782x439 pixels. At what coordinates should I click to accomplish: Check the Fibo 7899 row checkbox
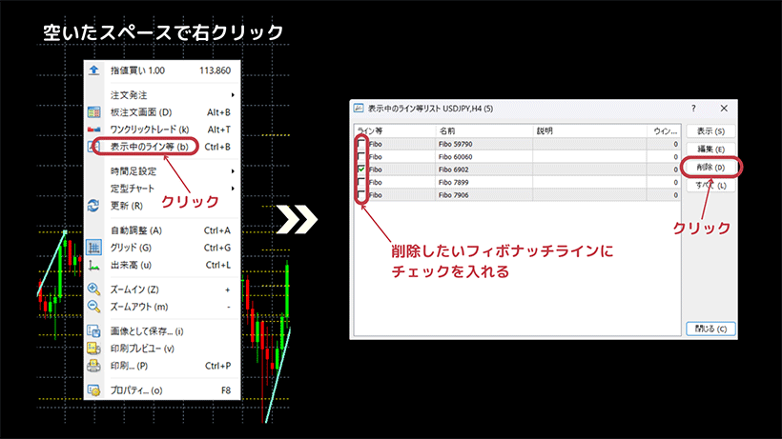[361, 182]
